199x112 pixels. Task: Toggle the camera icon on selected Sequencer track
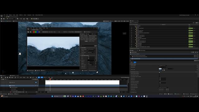coord(36,86)
